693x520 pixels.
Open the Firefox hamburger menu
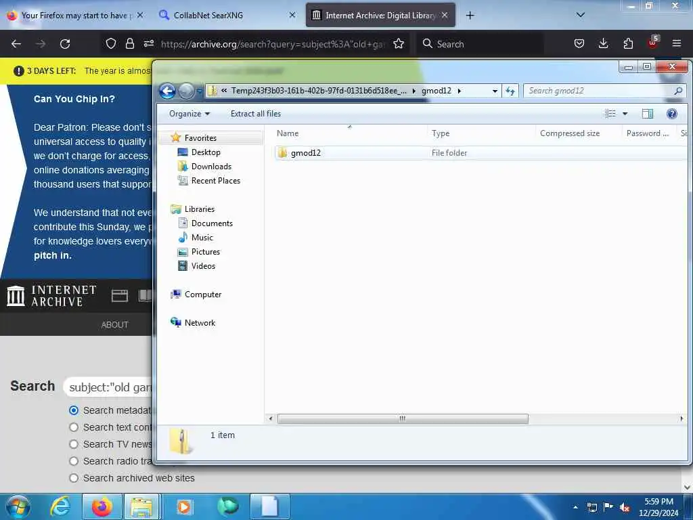click(677, 43)
